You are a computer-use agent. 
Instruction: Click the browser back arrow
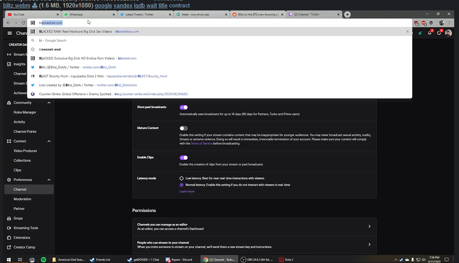8,23
